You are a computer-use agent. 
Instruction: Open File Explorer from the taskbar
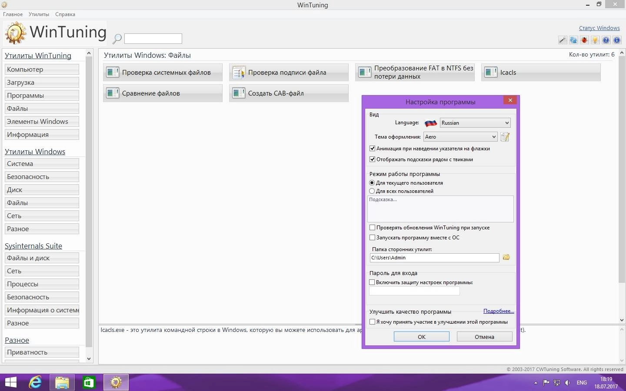[62, 382]
